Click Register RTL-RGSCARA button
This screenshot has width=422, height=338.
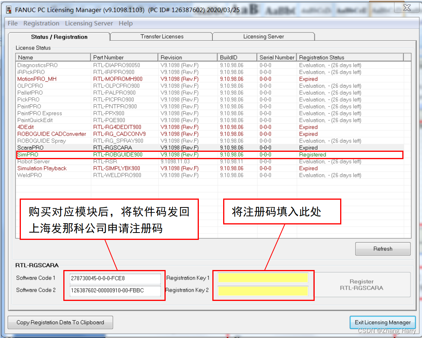pyautogui.click(x=361, y=285)
